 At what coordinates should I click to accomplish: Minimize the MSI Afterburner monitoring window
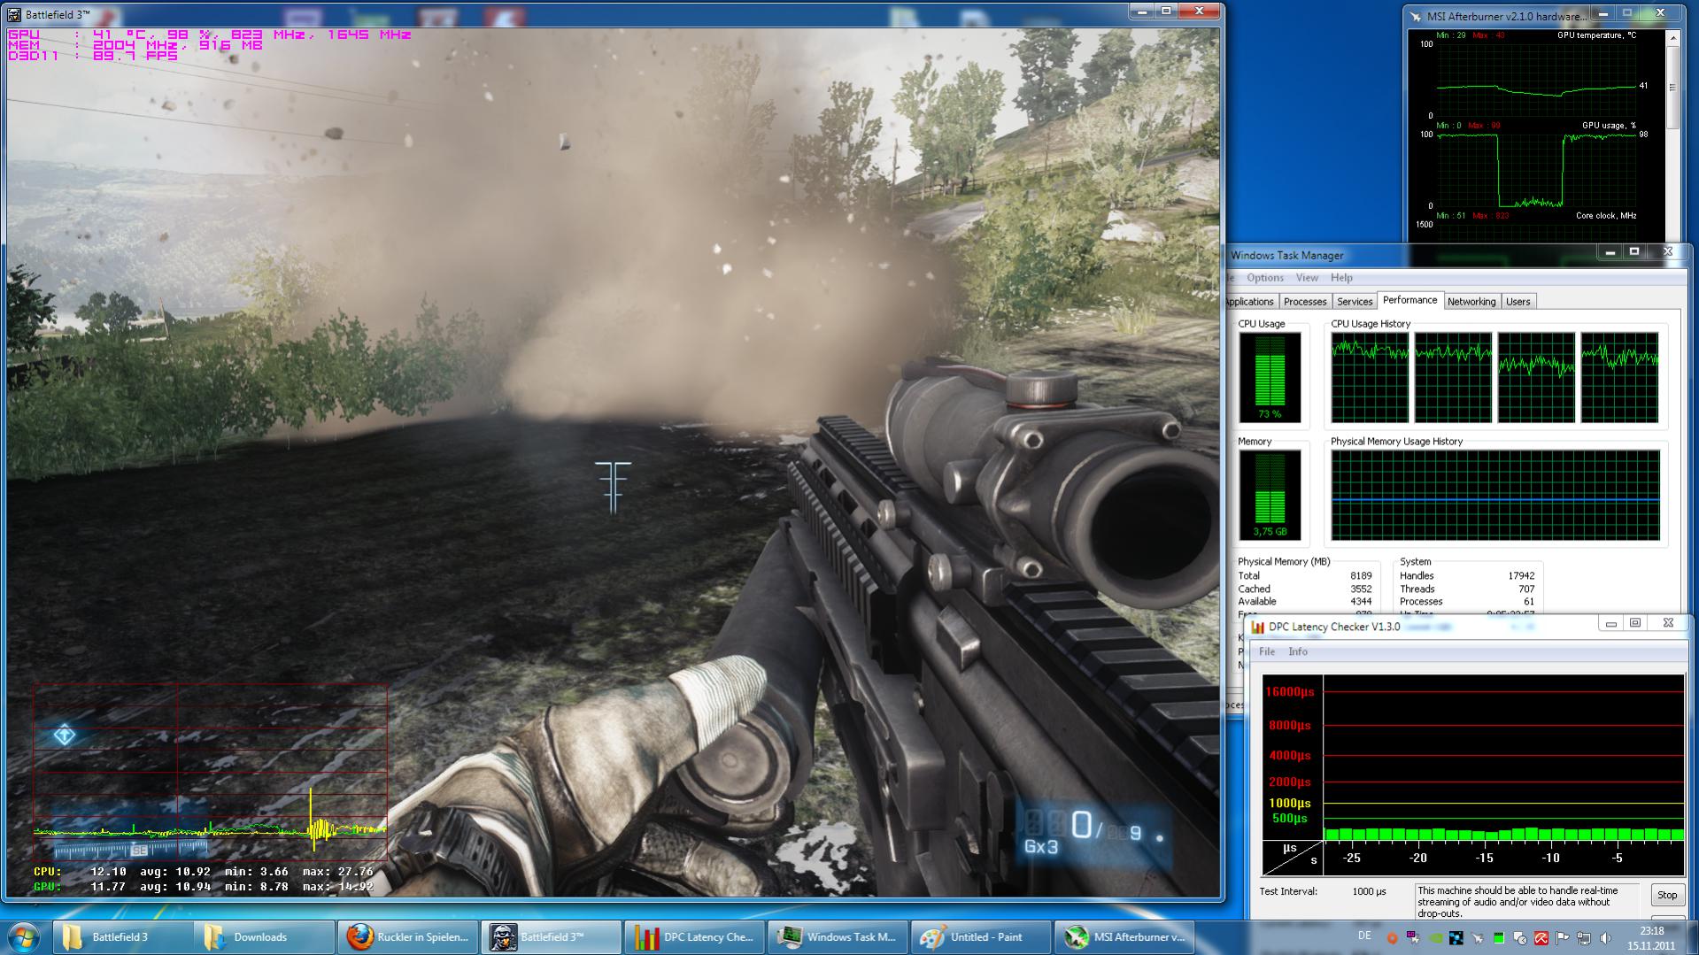(x=1602, y=14)
